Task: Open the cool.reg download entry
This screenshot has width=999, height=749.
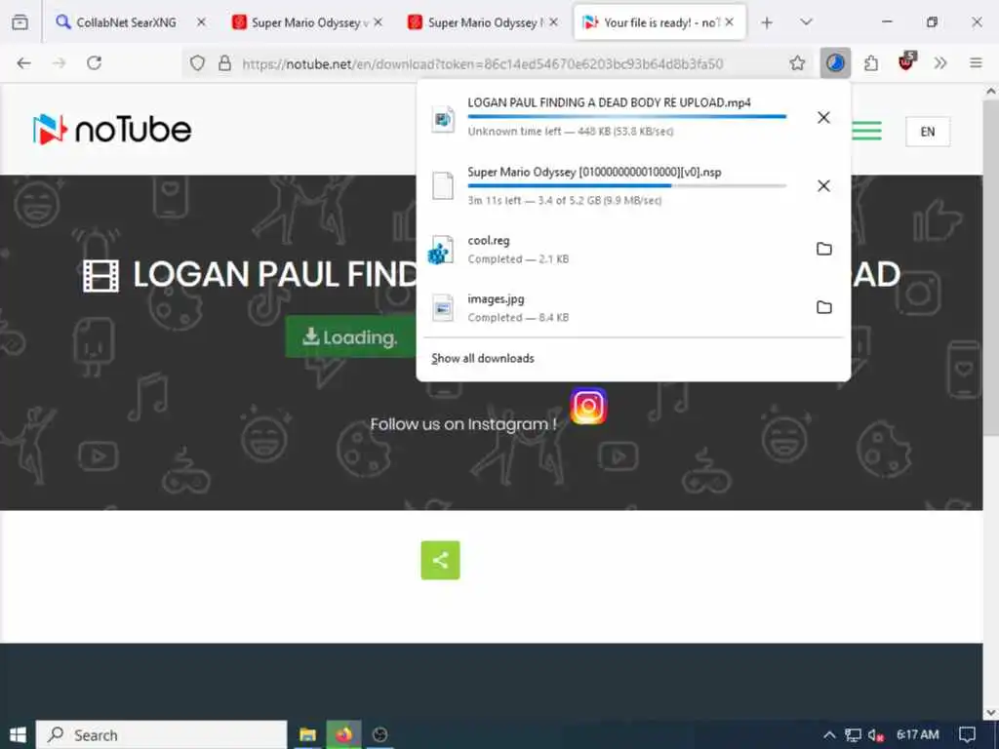Action: (x=612, y=249)
